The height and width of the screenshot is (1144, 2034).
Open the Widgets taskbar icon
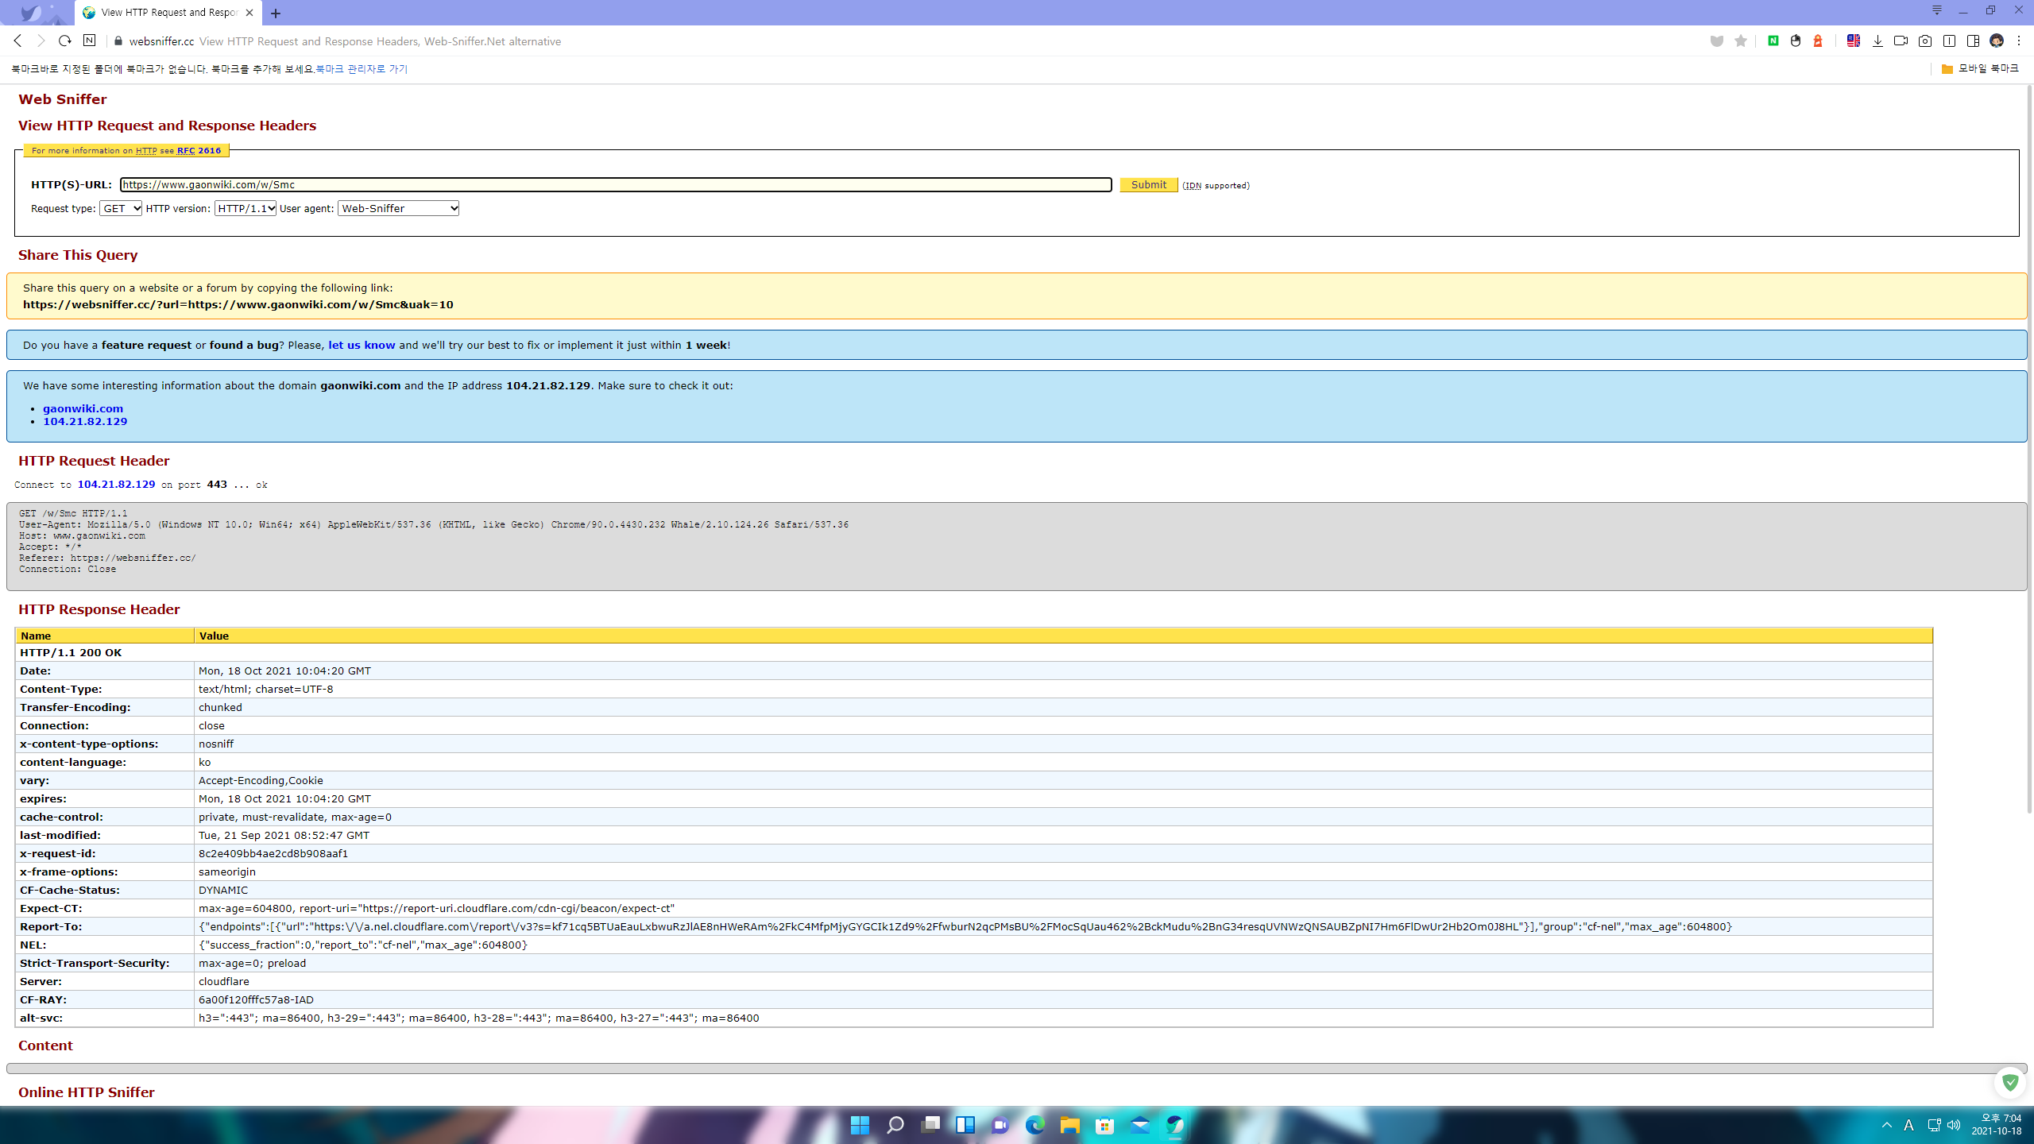tap(965, 1125)
